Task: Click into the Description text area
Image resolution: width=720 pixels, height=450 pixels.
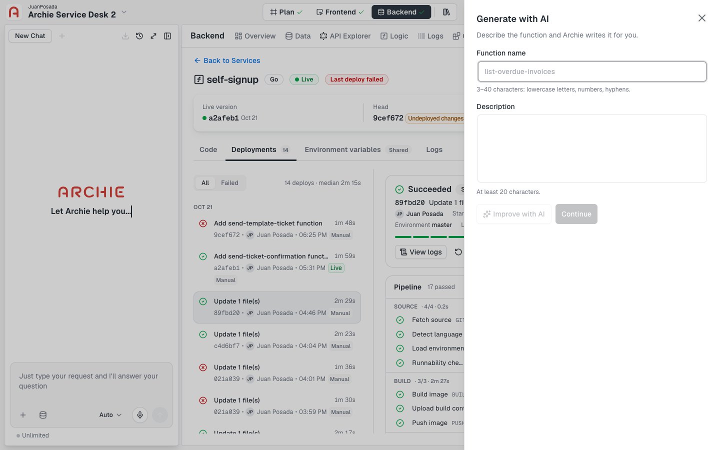Action: click(592, 148)
